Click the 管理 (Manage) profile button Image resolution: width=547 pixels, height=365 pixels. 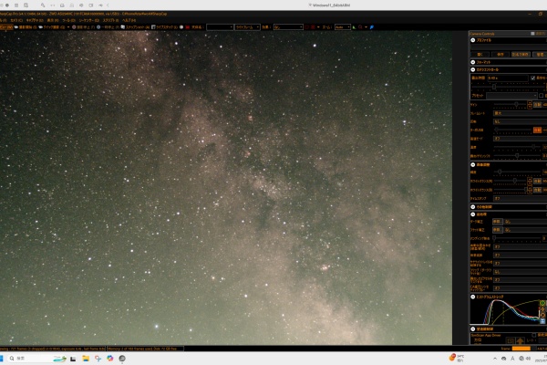(541, 55)
